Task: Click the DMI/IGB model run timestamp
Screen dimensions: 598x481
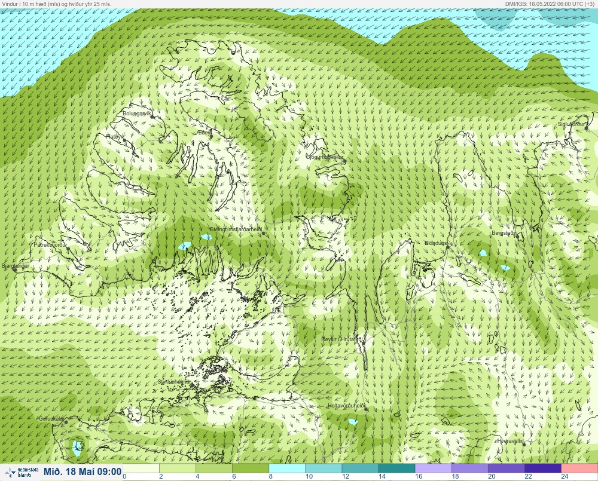Action: coord(550,4)
